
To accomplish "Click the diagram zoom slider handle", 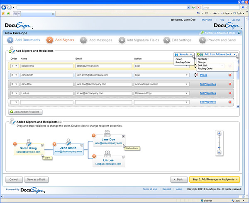I will pyautogui.click(x=219, y=148).
